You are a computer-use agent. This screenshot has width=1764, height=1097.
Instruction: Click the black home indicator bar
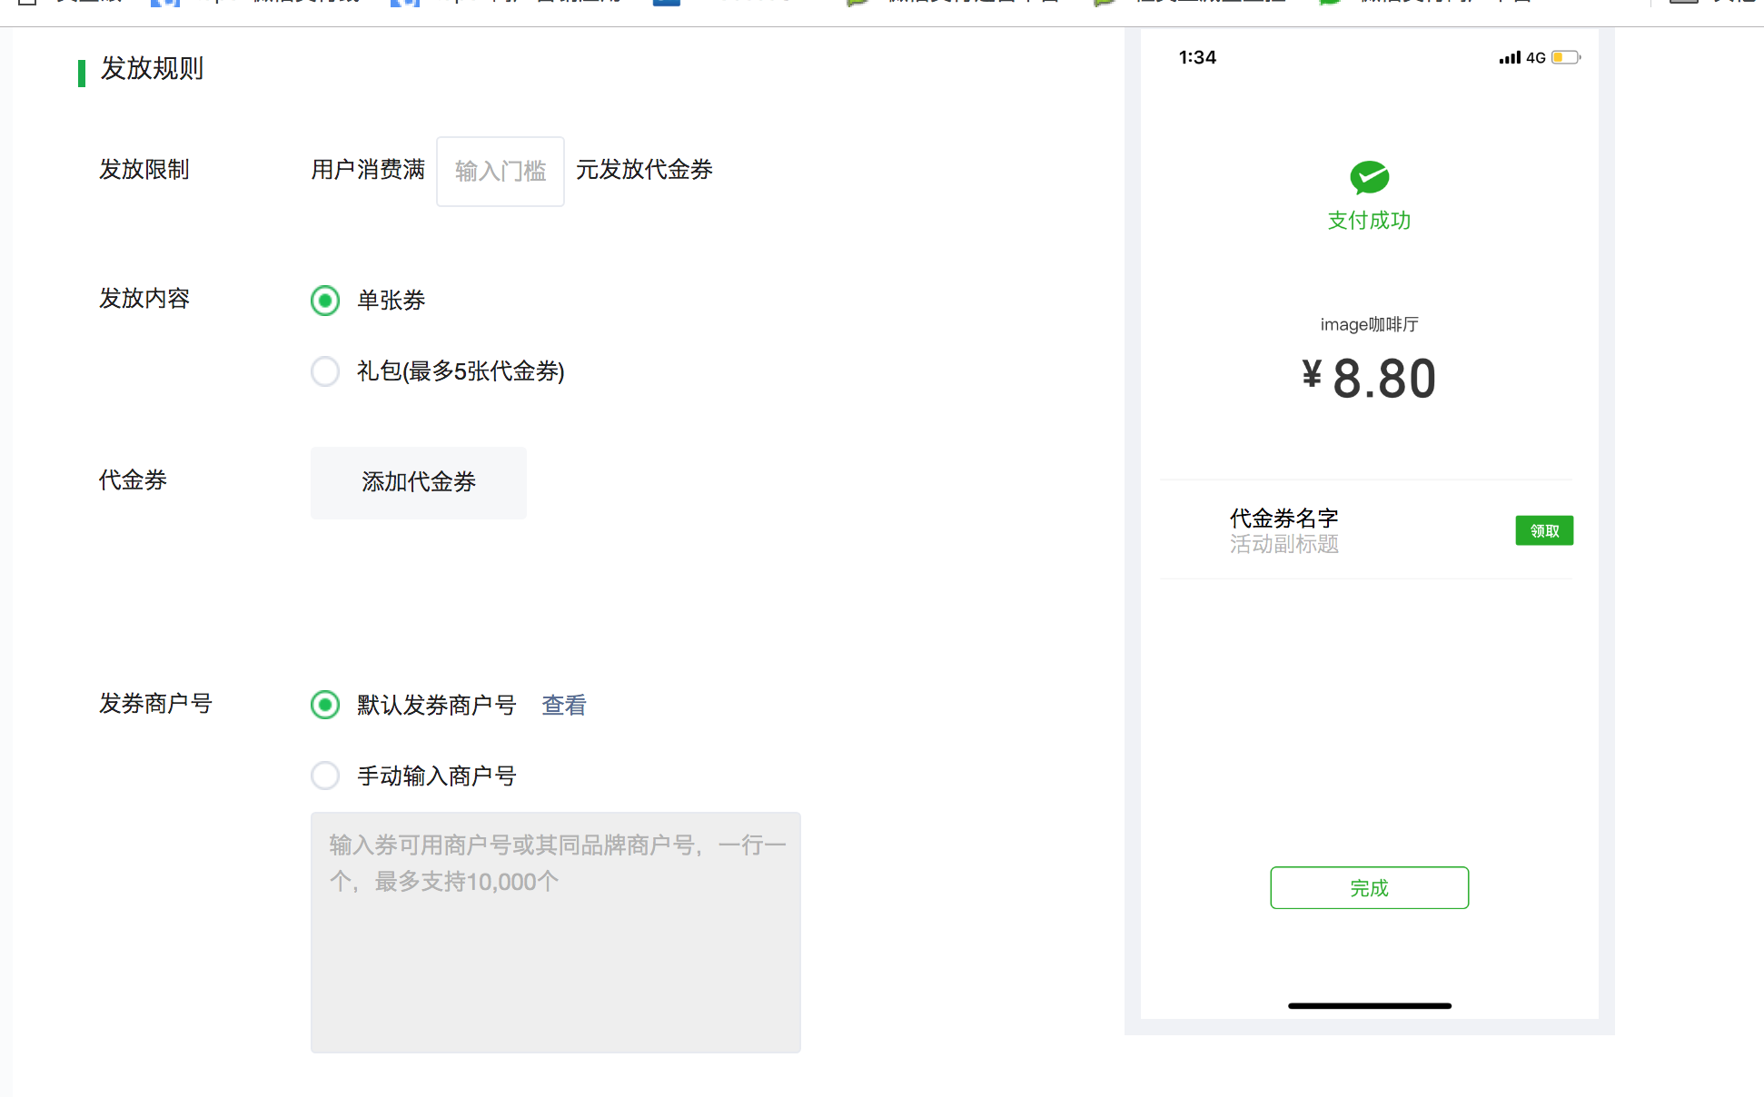1369,1005
